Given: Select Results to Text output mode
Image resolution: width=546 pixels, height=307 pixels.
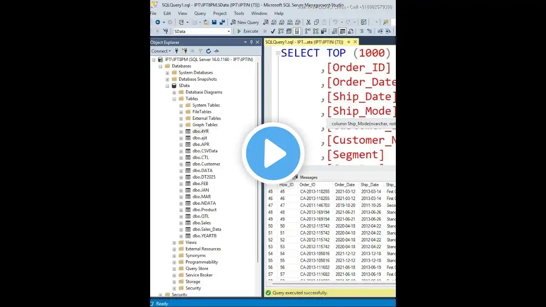Looking at the screenshot, I should pos(335,31).
